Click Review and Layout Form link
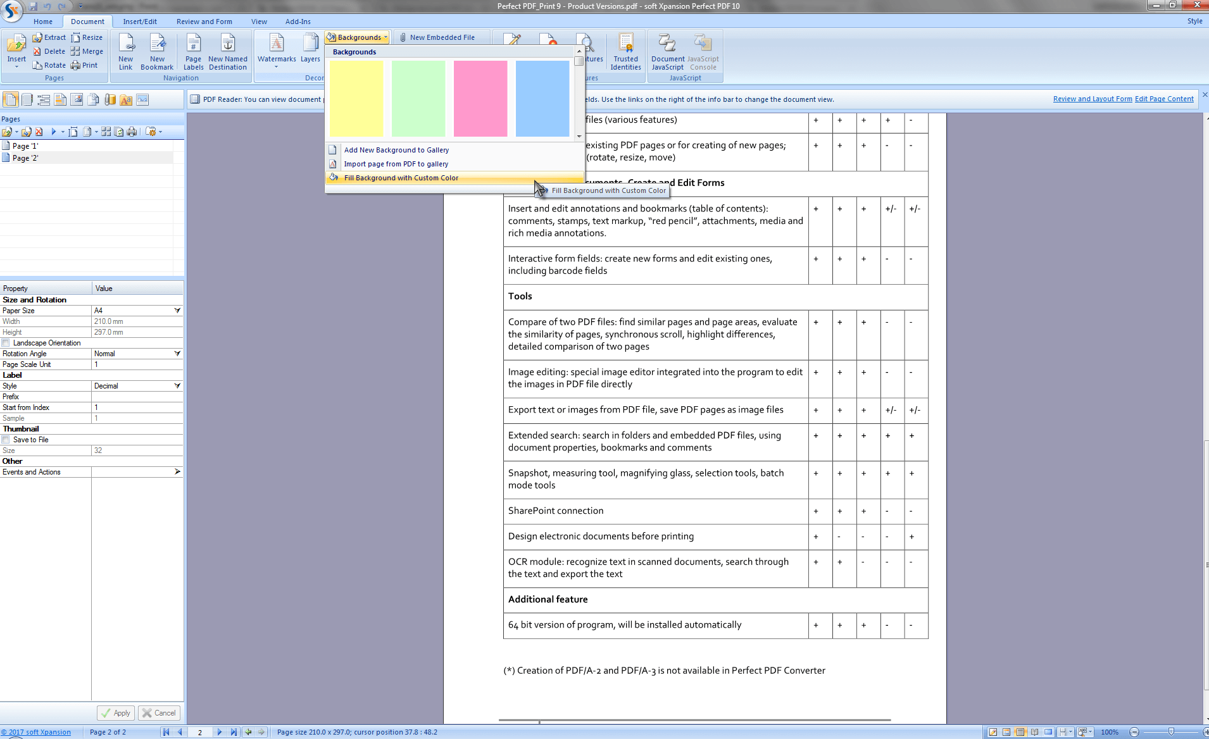 click(x=1093, y=99)
